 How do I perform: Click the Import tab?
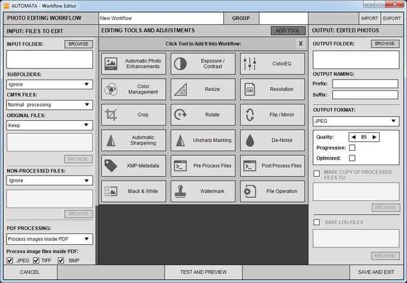(x=369, y=18)
